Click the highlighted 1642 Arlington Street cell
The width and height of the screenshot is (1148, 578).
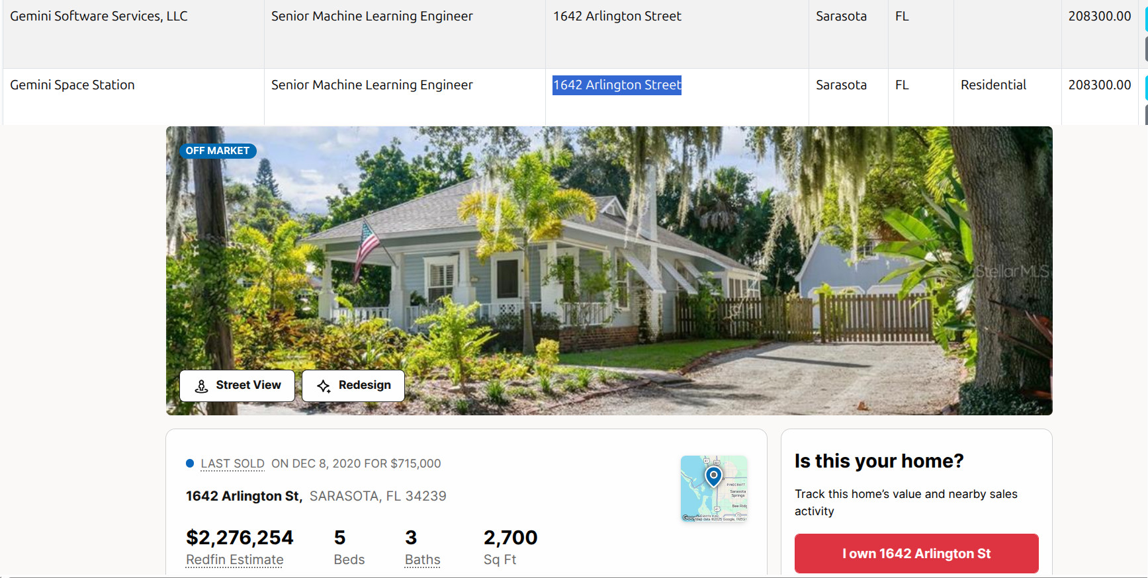pyautogui.click(x=617, y=85)
